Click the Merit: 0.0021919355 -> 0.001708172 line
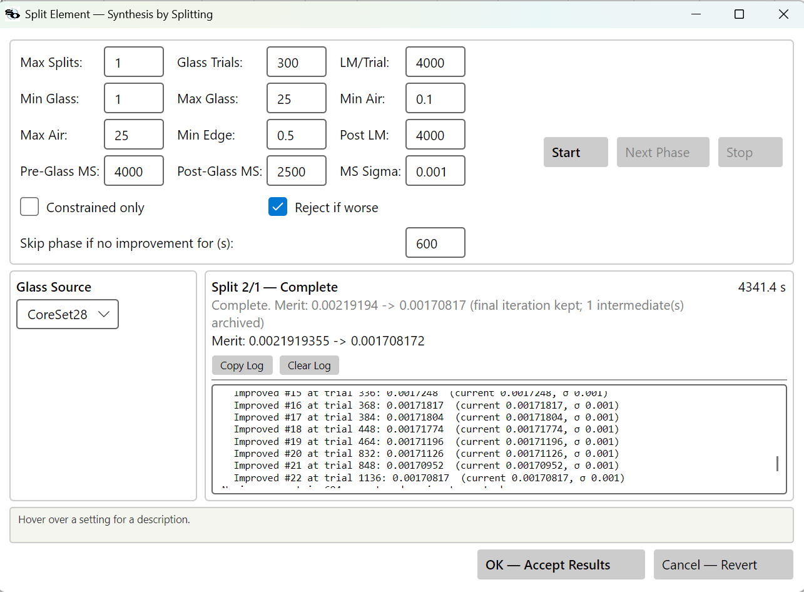This screenshot has height=592, width=804. [318, 341]
